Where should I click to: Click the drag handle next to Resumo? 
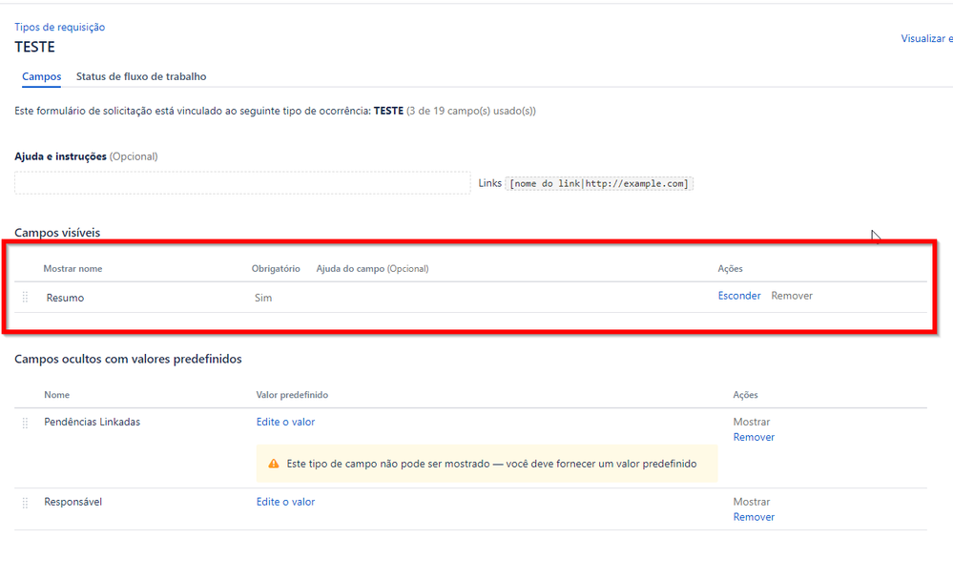25,297
